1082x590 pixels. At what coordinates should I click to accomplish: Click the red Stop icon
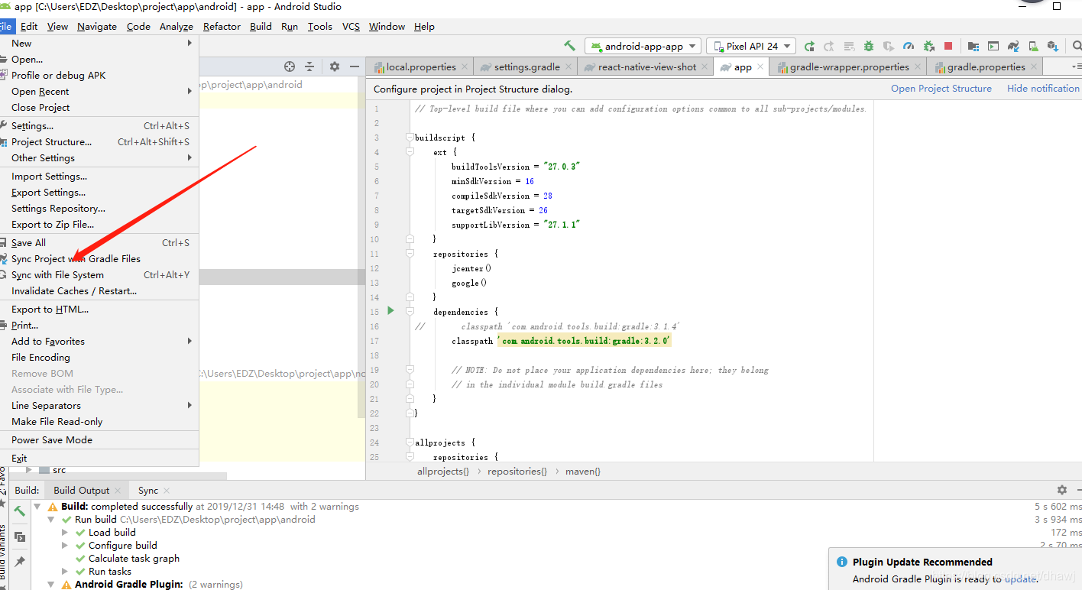(x=948, y=46)
